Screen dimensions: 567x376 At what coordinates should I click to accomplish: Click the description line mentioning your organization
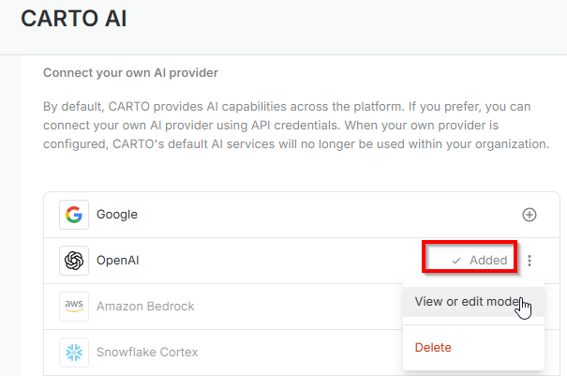point(295,144)
